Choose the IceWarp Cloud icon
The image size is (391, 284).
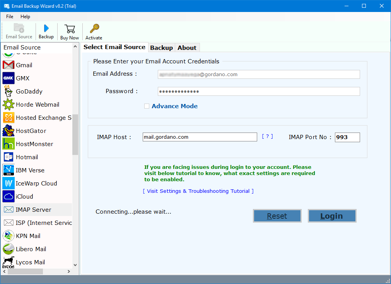(9, 184)
